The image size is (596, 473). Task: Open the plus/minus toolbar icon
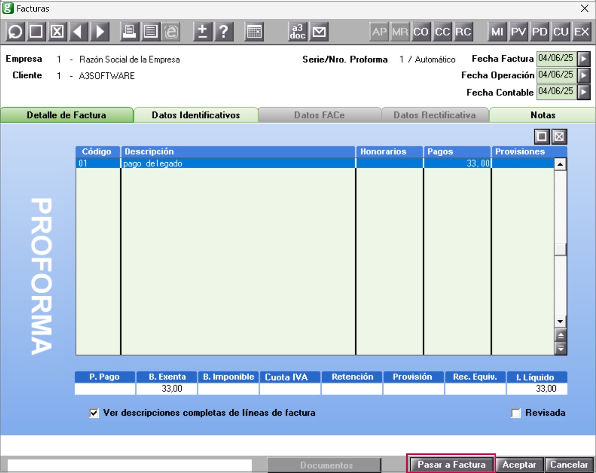pyautogui.click(x=202, y=32)
